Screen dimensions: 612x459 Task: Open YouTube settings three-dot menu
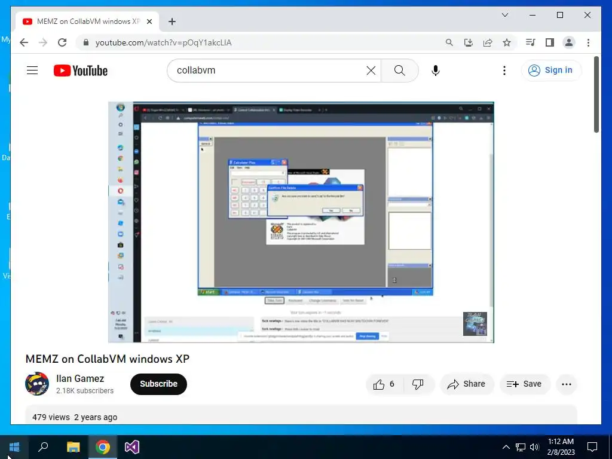tap(504, 71)
